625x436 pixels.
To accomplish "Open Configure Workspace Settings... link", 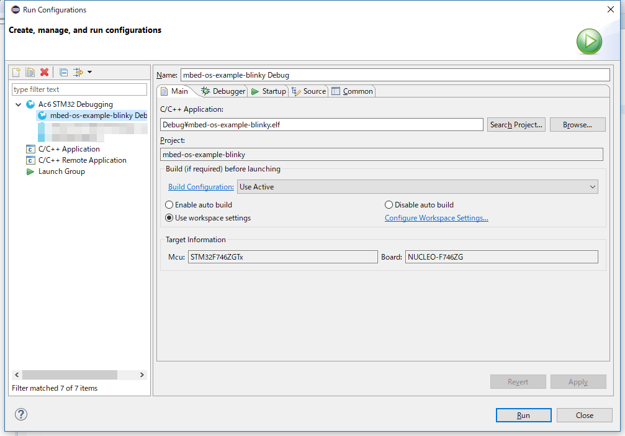I will tap(436, 218).
